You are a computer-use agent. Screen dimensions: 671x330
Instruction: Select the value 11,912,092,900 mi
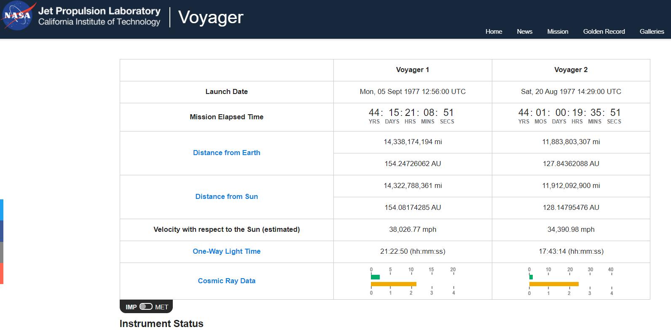point(571,186)
